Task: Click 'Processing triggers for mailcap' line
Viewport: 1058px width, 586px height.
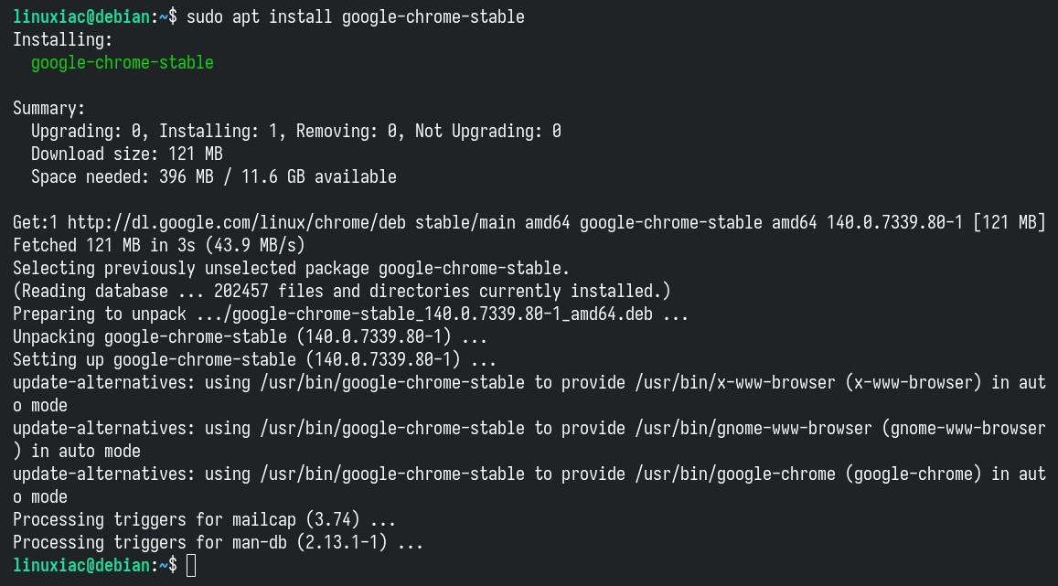Action: [204, 520]
